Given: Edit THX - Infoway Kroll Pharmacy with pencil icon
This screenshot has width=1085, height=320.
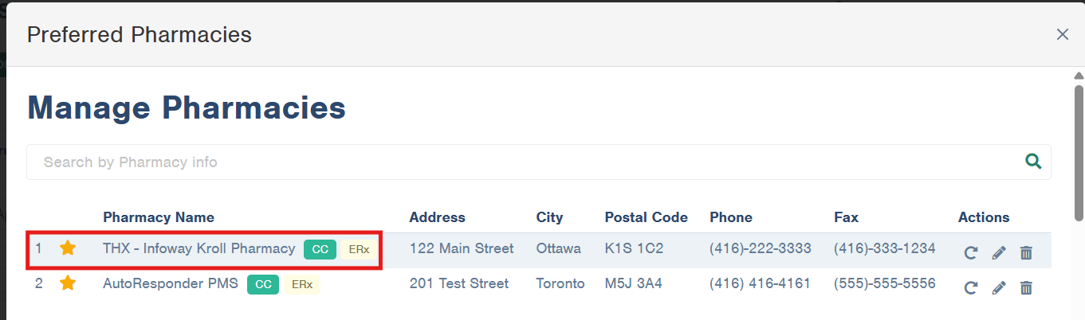Looking at the screenshot, I should click(x=999, y=253).
